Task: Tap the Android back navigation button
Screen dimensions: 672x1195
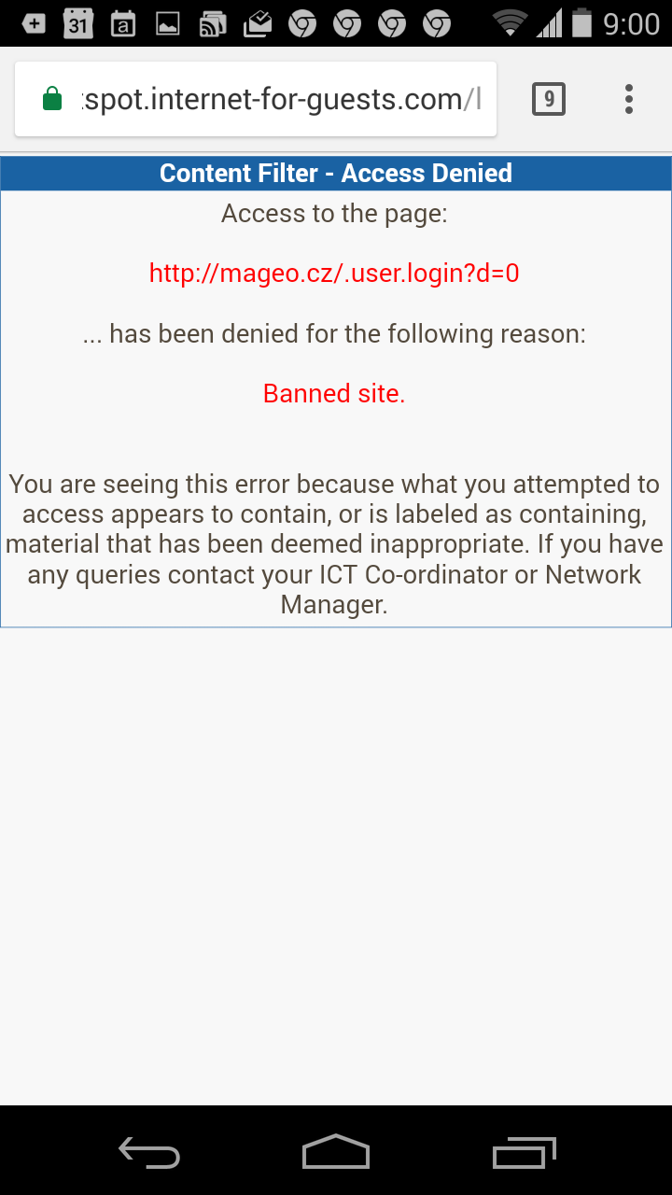Action: pos(149,1152)
